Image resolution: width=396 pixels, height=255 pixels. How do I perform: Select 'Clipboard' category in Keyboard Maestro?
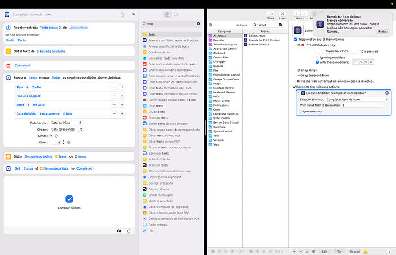(225, 53)
